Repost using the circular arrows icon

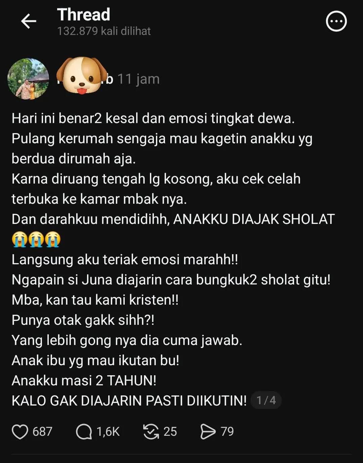[x=151, y=432]
